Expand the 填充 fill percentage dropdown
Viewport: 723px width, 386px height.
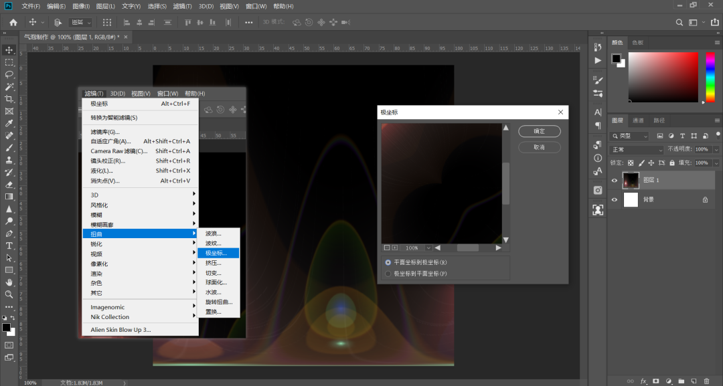click(x=715, y=163)
